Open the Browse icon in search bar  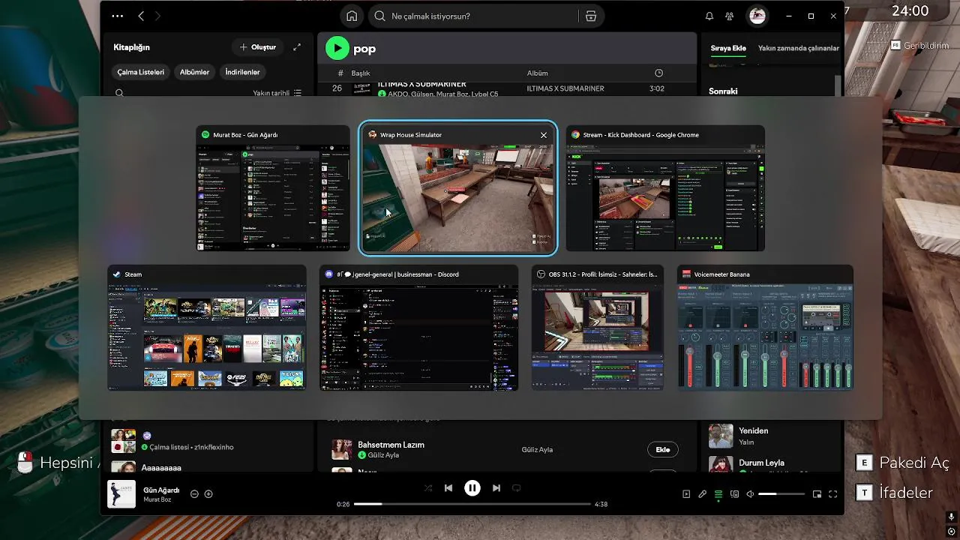pyautogui.click(x=591, y=16)
